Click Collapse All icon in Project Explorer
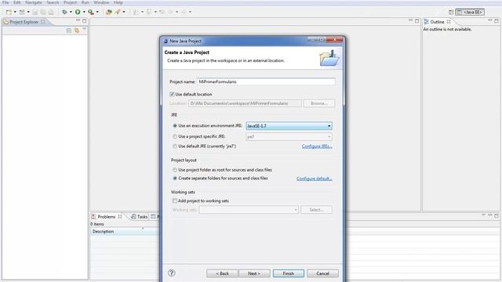 69,31
